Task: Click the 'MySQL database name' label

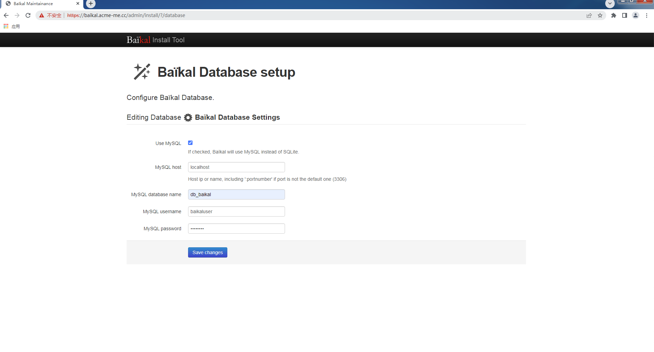Action: (156, 194)
